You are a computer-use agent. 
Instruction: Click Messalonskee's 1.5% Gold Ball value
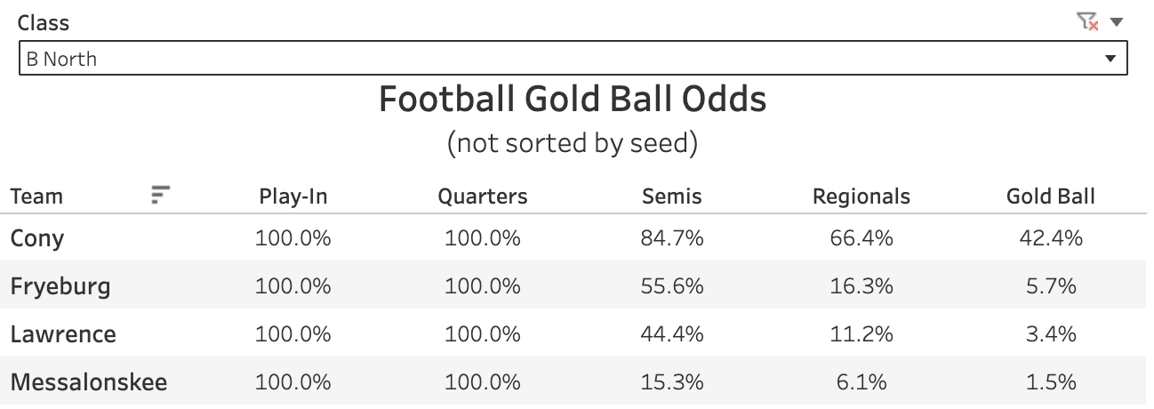pos(1051,382)
